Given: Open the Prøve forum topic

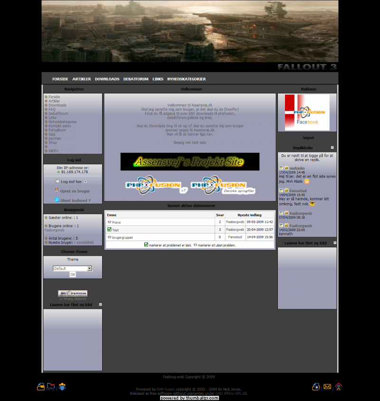Looking at the screenshot, I should tap(116, 222).
